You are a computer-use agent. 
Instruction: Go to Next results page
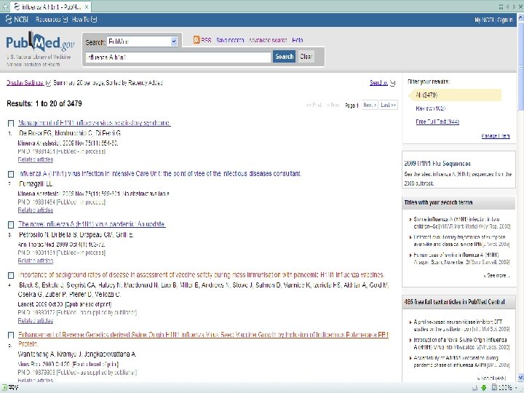[x=370, y=105]
